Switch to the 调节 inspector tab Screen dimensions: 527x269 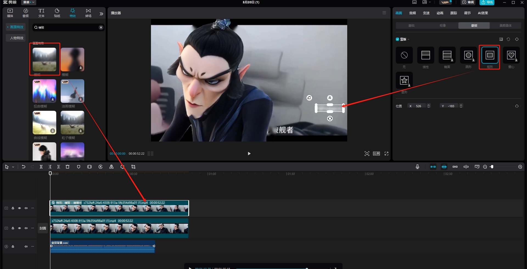pyautogui.click(x=467, y=13)
